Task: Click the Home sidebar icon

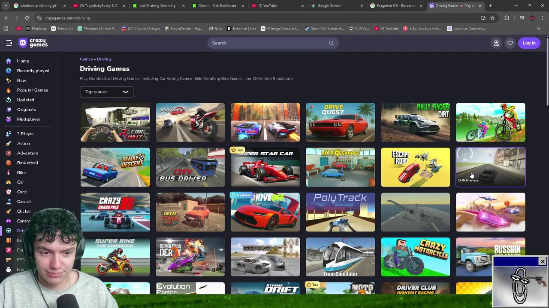Action: (x=9, y=61)
